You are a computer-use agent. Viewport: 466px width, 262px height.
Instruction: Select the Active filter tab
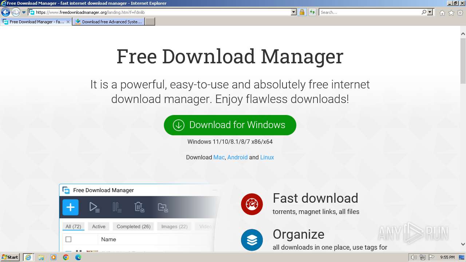pos(99,226)
